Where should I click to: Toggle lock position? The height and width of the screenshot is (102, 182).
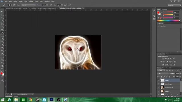tap(167, 77)
